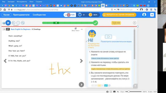
Task: Open the Инструменты browser menu
Action: tap(22, 2)
